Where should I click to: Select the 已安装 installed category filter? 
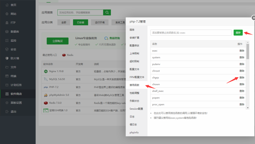81,22
